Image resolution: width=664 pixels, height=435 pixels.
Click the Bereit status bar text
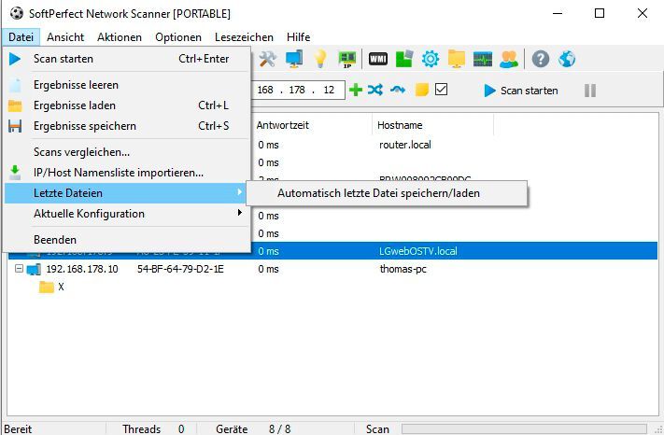(x=18, y=429)
